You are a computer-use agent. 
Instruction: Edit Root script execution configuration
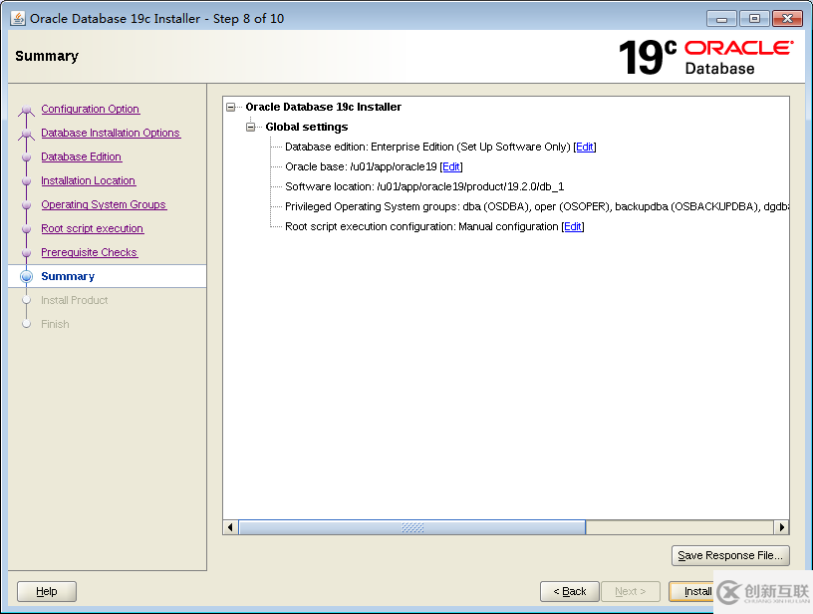573,226
